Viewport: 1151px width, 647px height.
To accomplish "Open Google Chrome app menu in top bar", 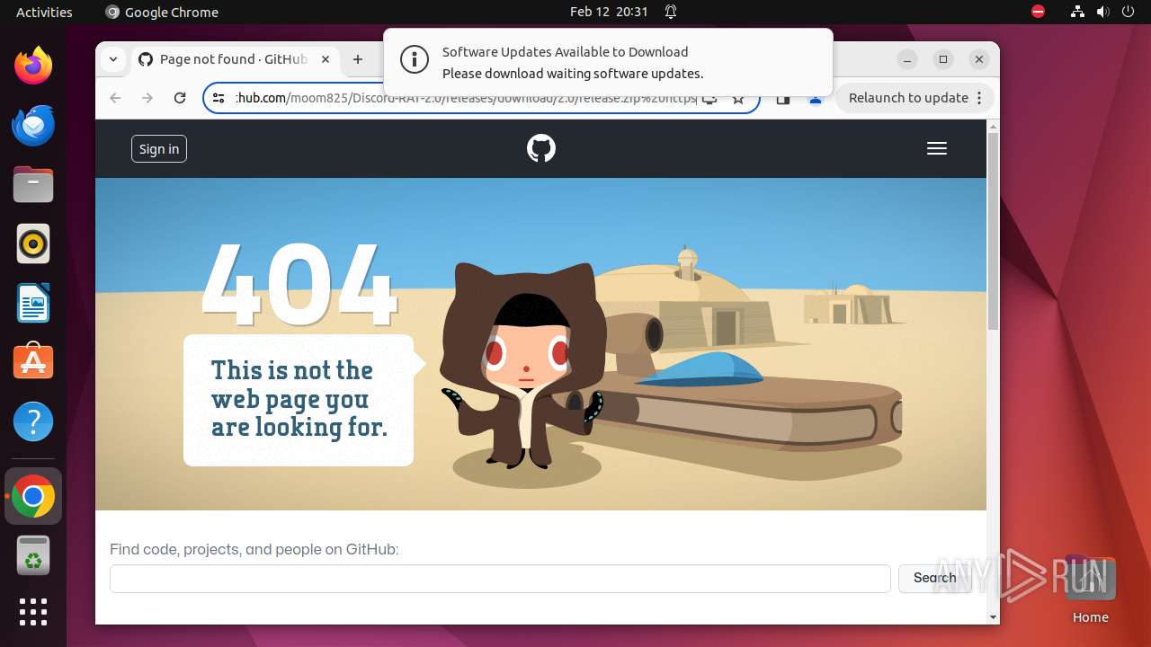I will [x=162, y=12].
